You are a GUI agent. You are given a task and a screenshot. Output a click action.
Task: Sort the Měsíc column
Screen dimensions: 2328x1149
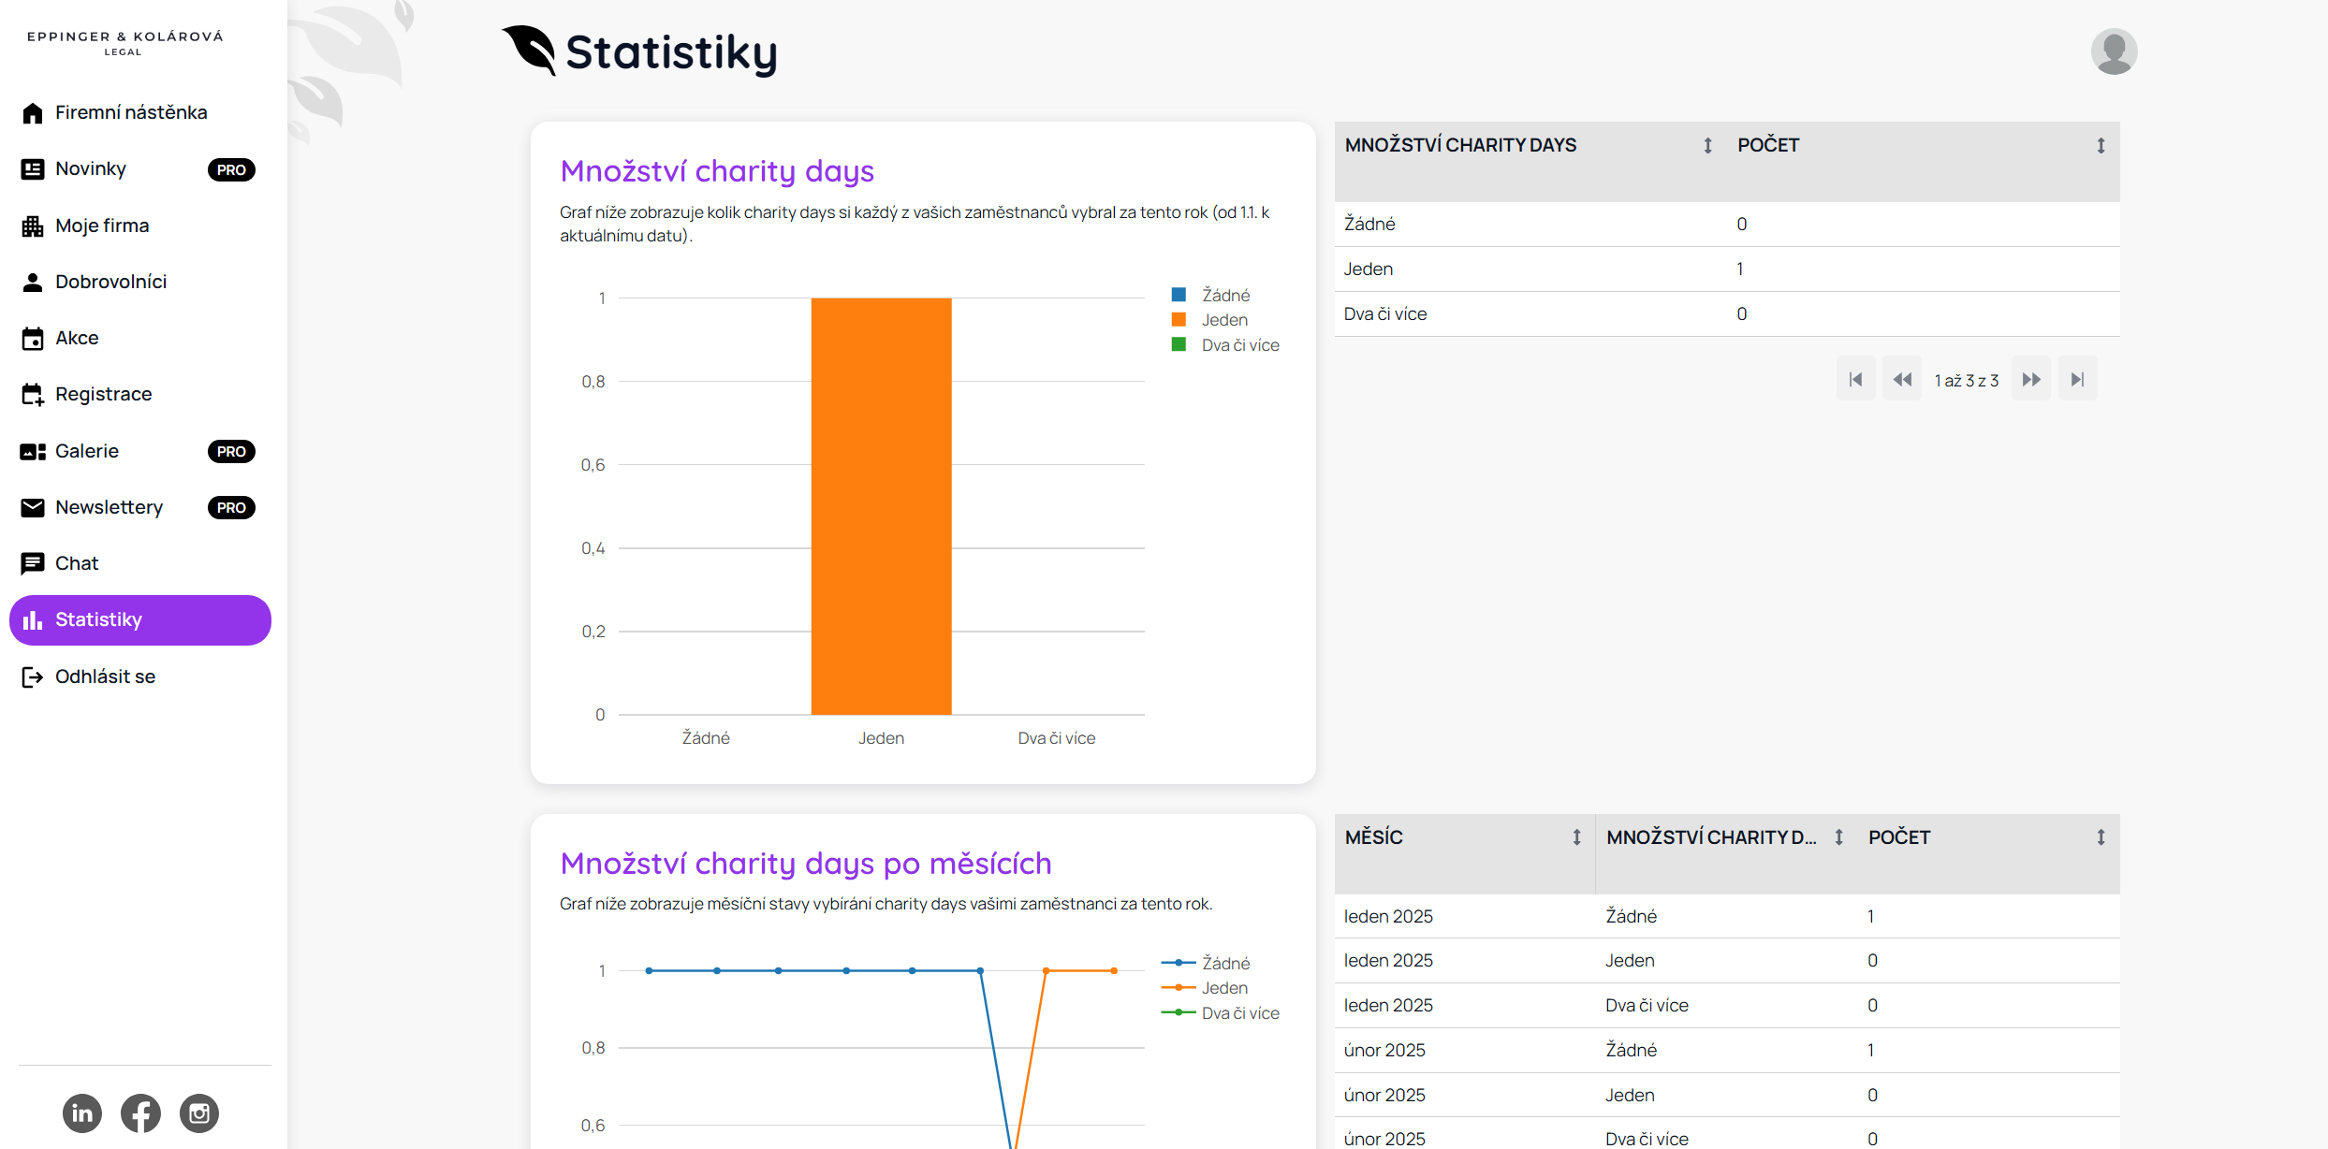tap(1576, 837)
